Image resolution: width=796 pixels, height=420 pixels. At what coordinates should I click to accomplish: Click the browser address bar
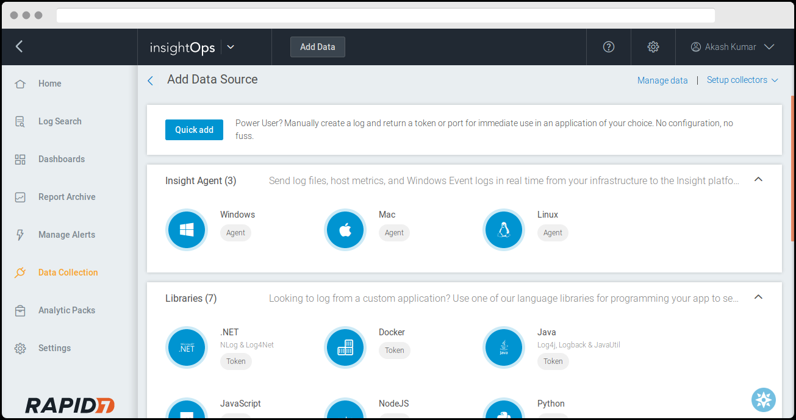point(385,15)
